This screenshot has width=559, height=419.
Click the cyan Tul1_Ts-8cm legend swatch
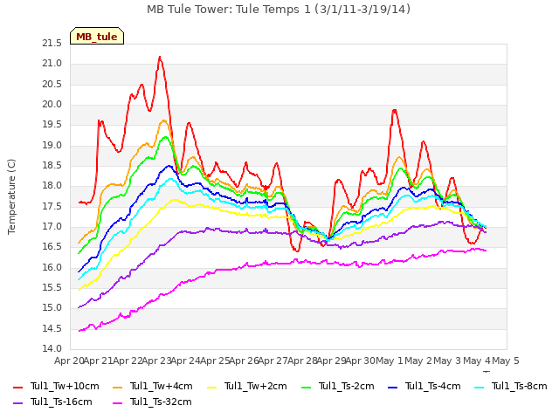click(480, 387)
